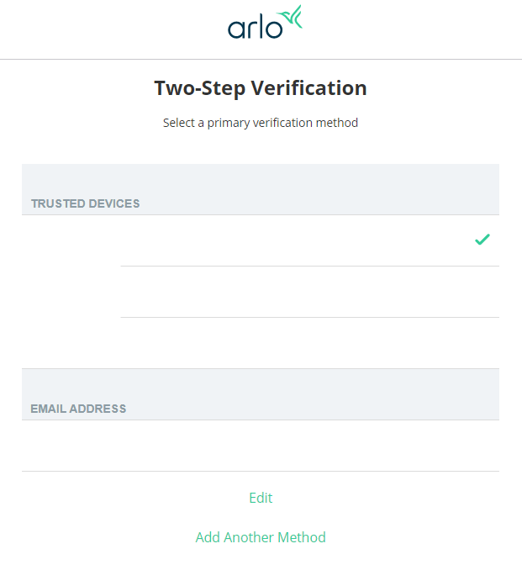Click blank space below Add Another Method

point(261,566)
